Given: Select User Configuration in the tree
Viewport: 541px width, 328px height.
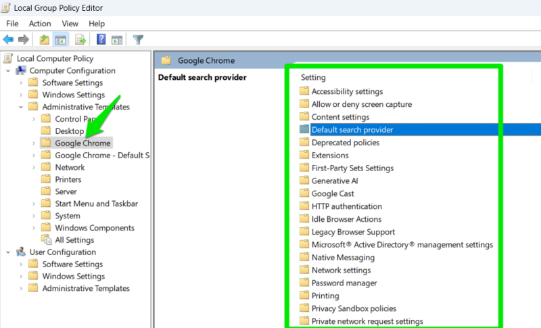Looking at the screenshot, I should (63, 252).
